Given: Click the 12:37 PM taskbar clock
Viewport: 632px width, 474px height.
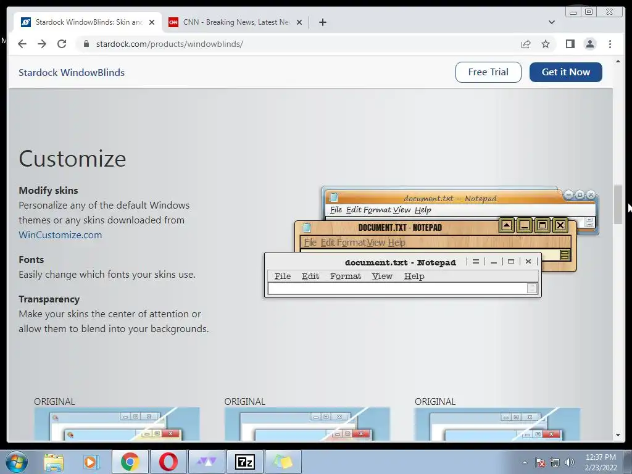Looking at the screenshot, I should click(601, 462).
